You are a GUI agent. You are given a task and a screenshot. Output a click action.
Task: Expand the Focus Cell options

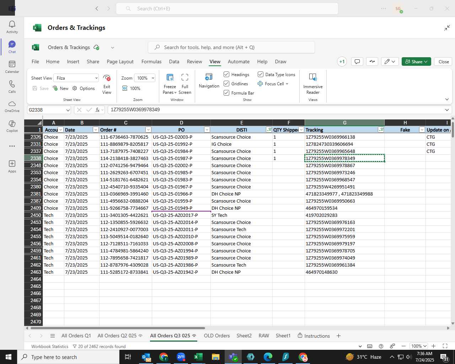[287, 84]
